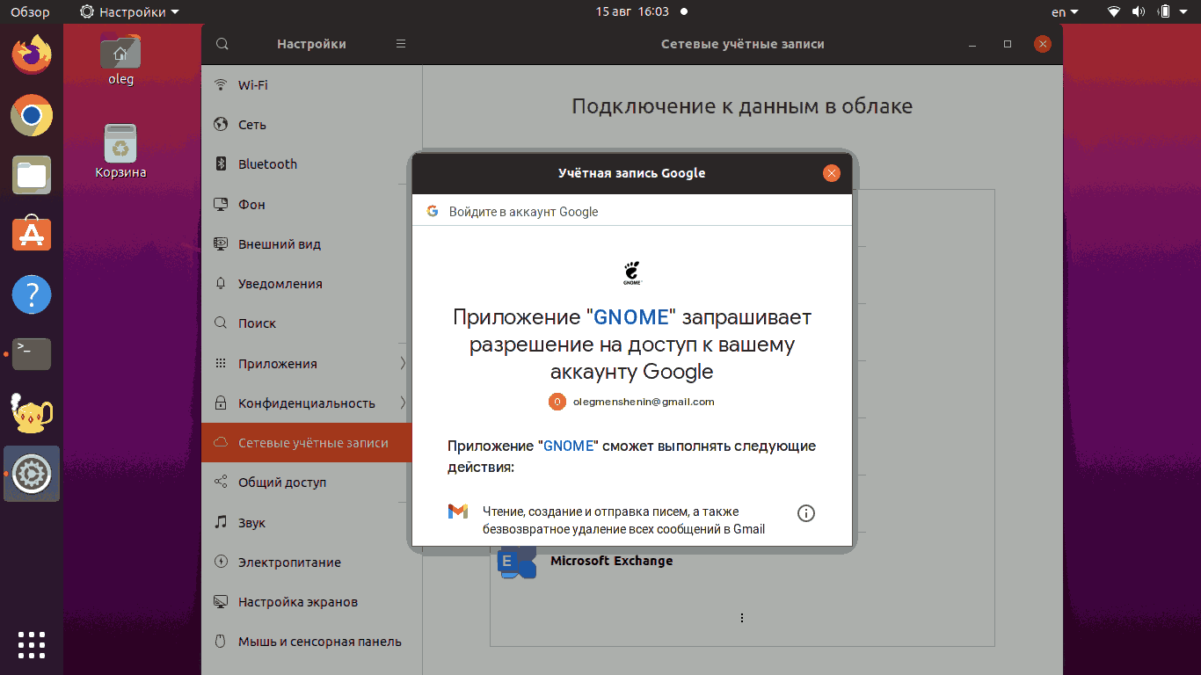Open the en keyboard layout dropdown
Screen dimensions: 1201x675
pos(1061,12)
